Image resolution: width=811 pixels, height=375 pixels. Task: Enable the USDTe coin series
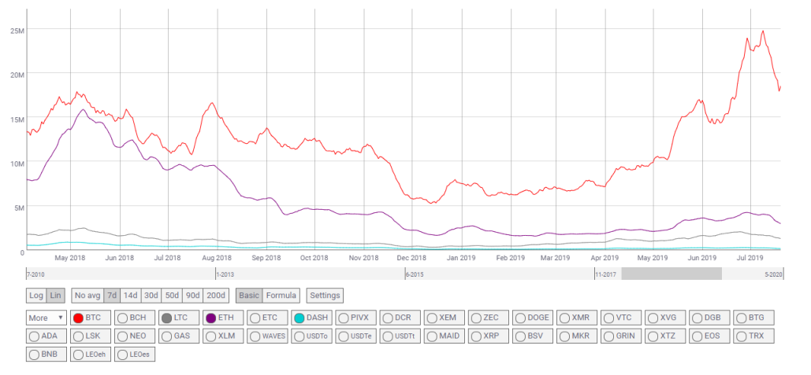click(x=355, y=336)
